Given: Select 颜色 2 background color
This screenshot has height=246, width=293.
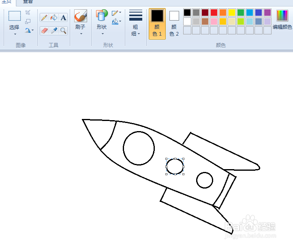Looking at the screenshot, I should coord(174,24).
